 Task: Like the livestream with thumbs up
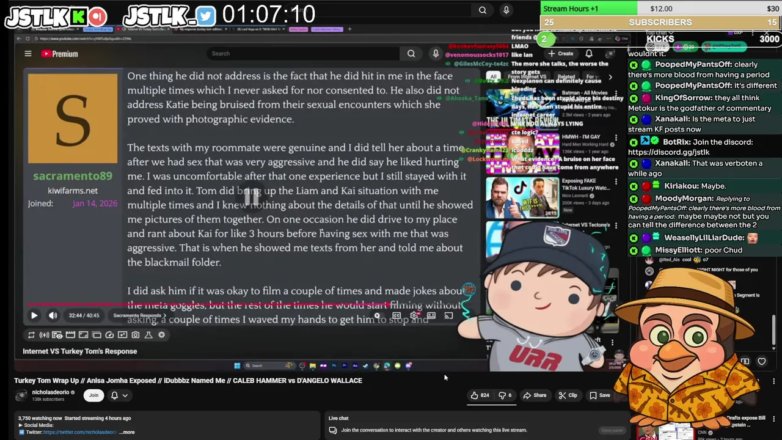tap(480, 395)
